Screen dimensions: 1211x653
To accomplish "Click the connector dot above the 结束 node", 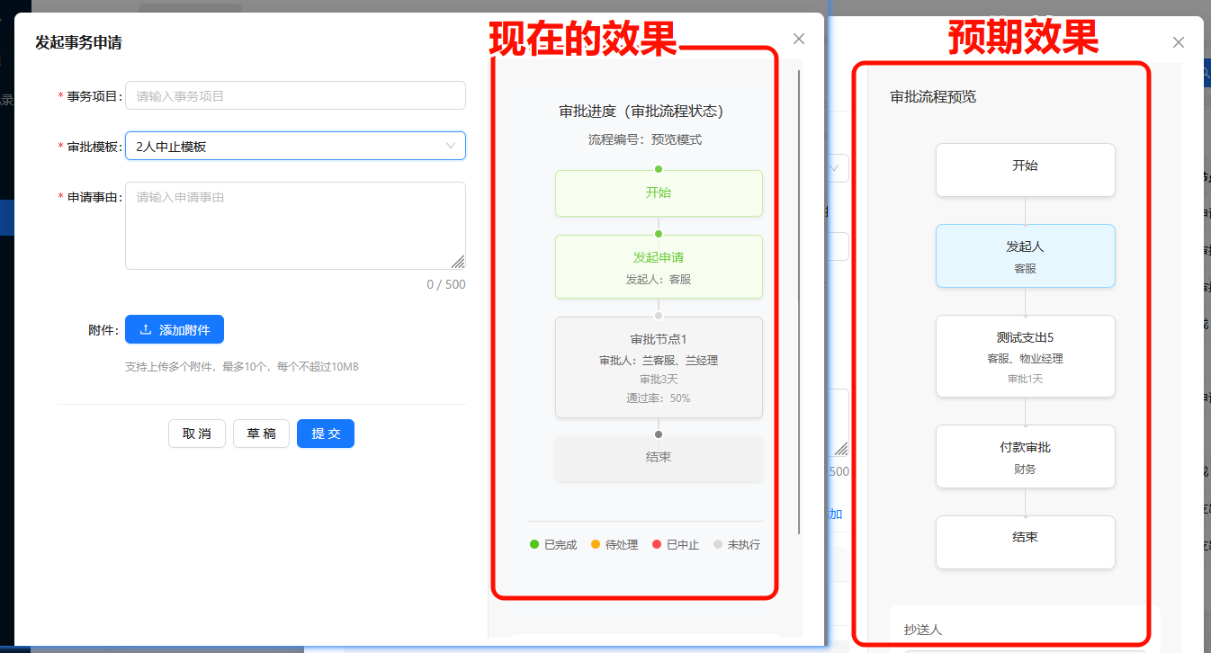I will 659,434.
